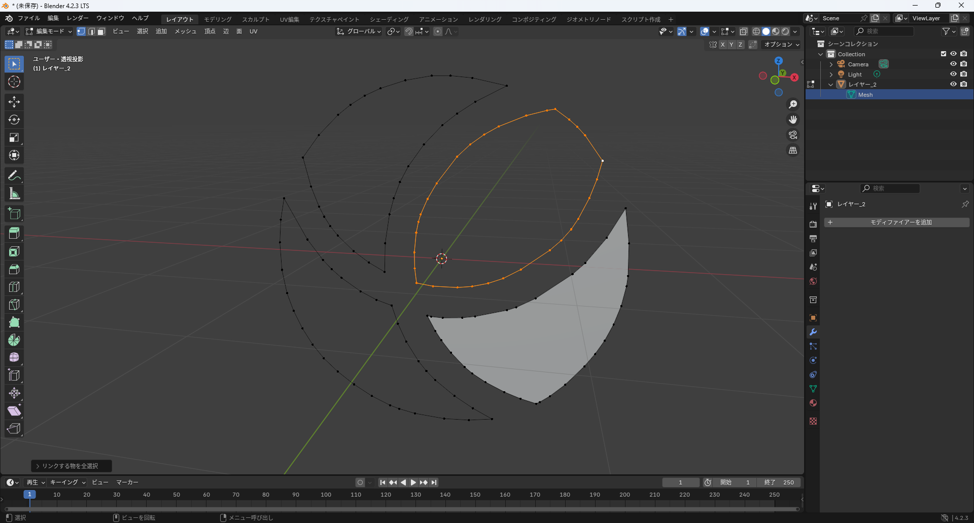Switch to the モデリング workspace tab
Viewport: 974px width, 523px height.
(218, 19)
